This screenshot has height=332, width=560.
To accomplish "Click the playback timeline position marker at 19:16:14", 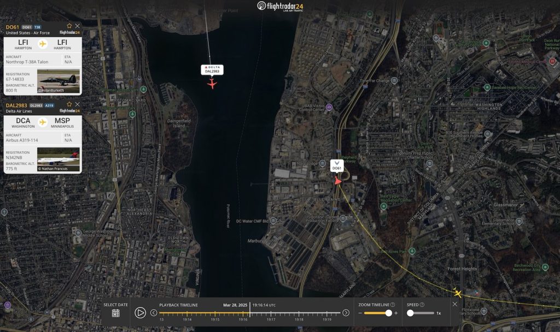I will (249, 310).
